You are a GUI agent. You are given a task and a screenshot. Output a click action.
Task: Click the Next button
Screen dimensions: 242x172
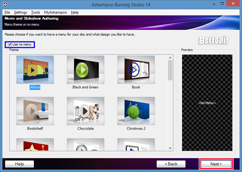click(216, 164)
